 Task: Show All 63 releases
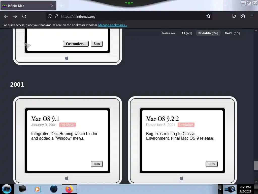[x=187, y=33]
